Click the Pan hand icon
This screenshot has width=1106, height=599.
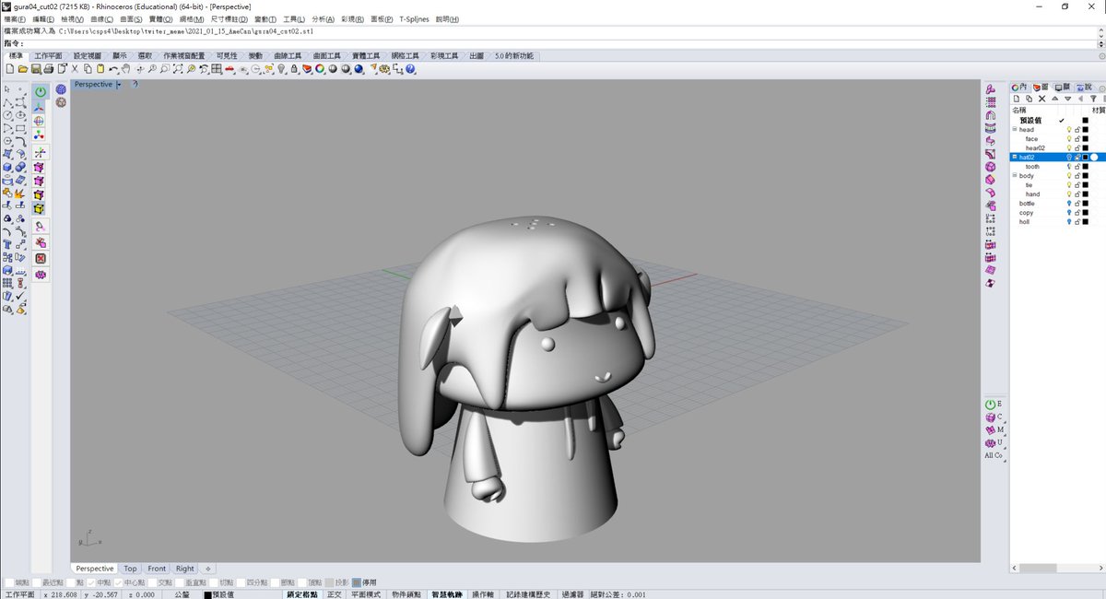(x=126, y=69)
